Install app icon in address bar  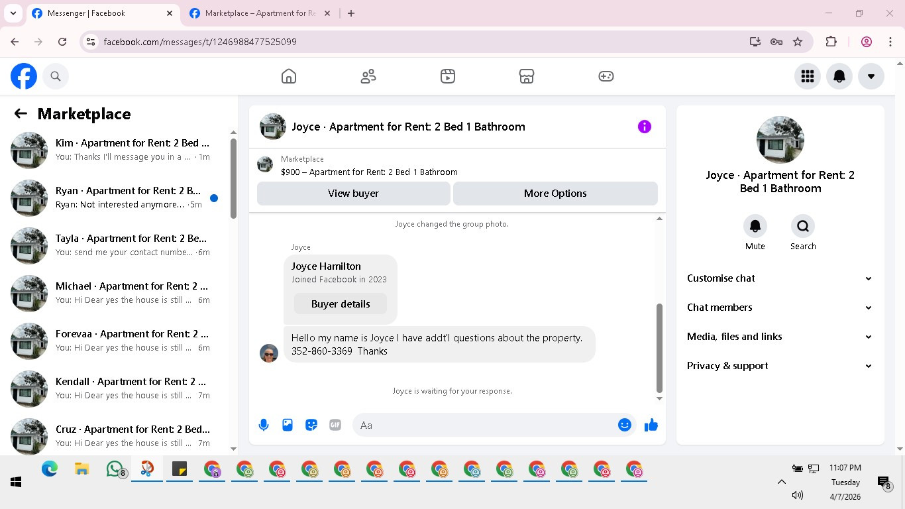click(x=755, y=42)
